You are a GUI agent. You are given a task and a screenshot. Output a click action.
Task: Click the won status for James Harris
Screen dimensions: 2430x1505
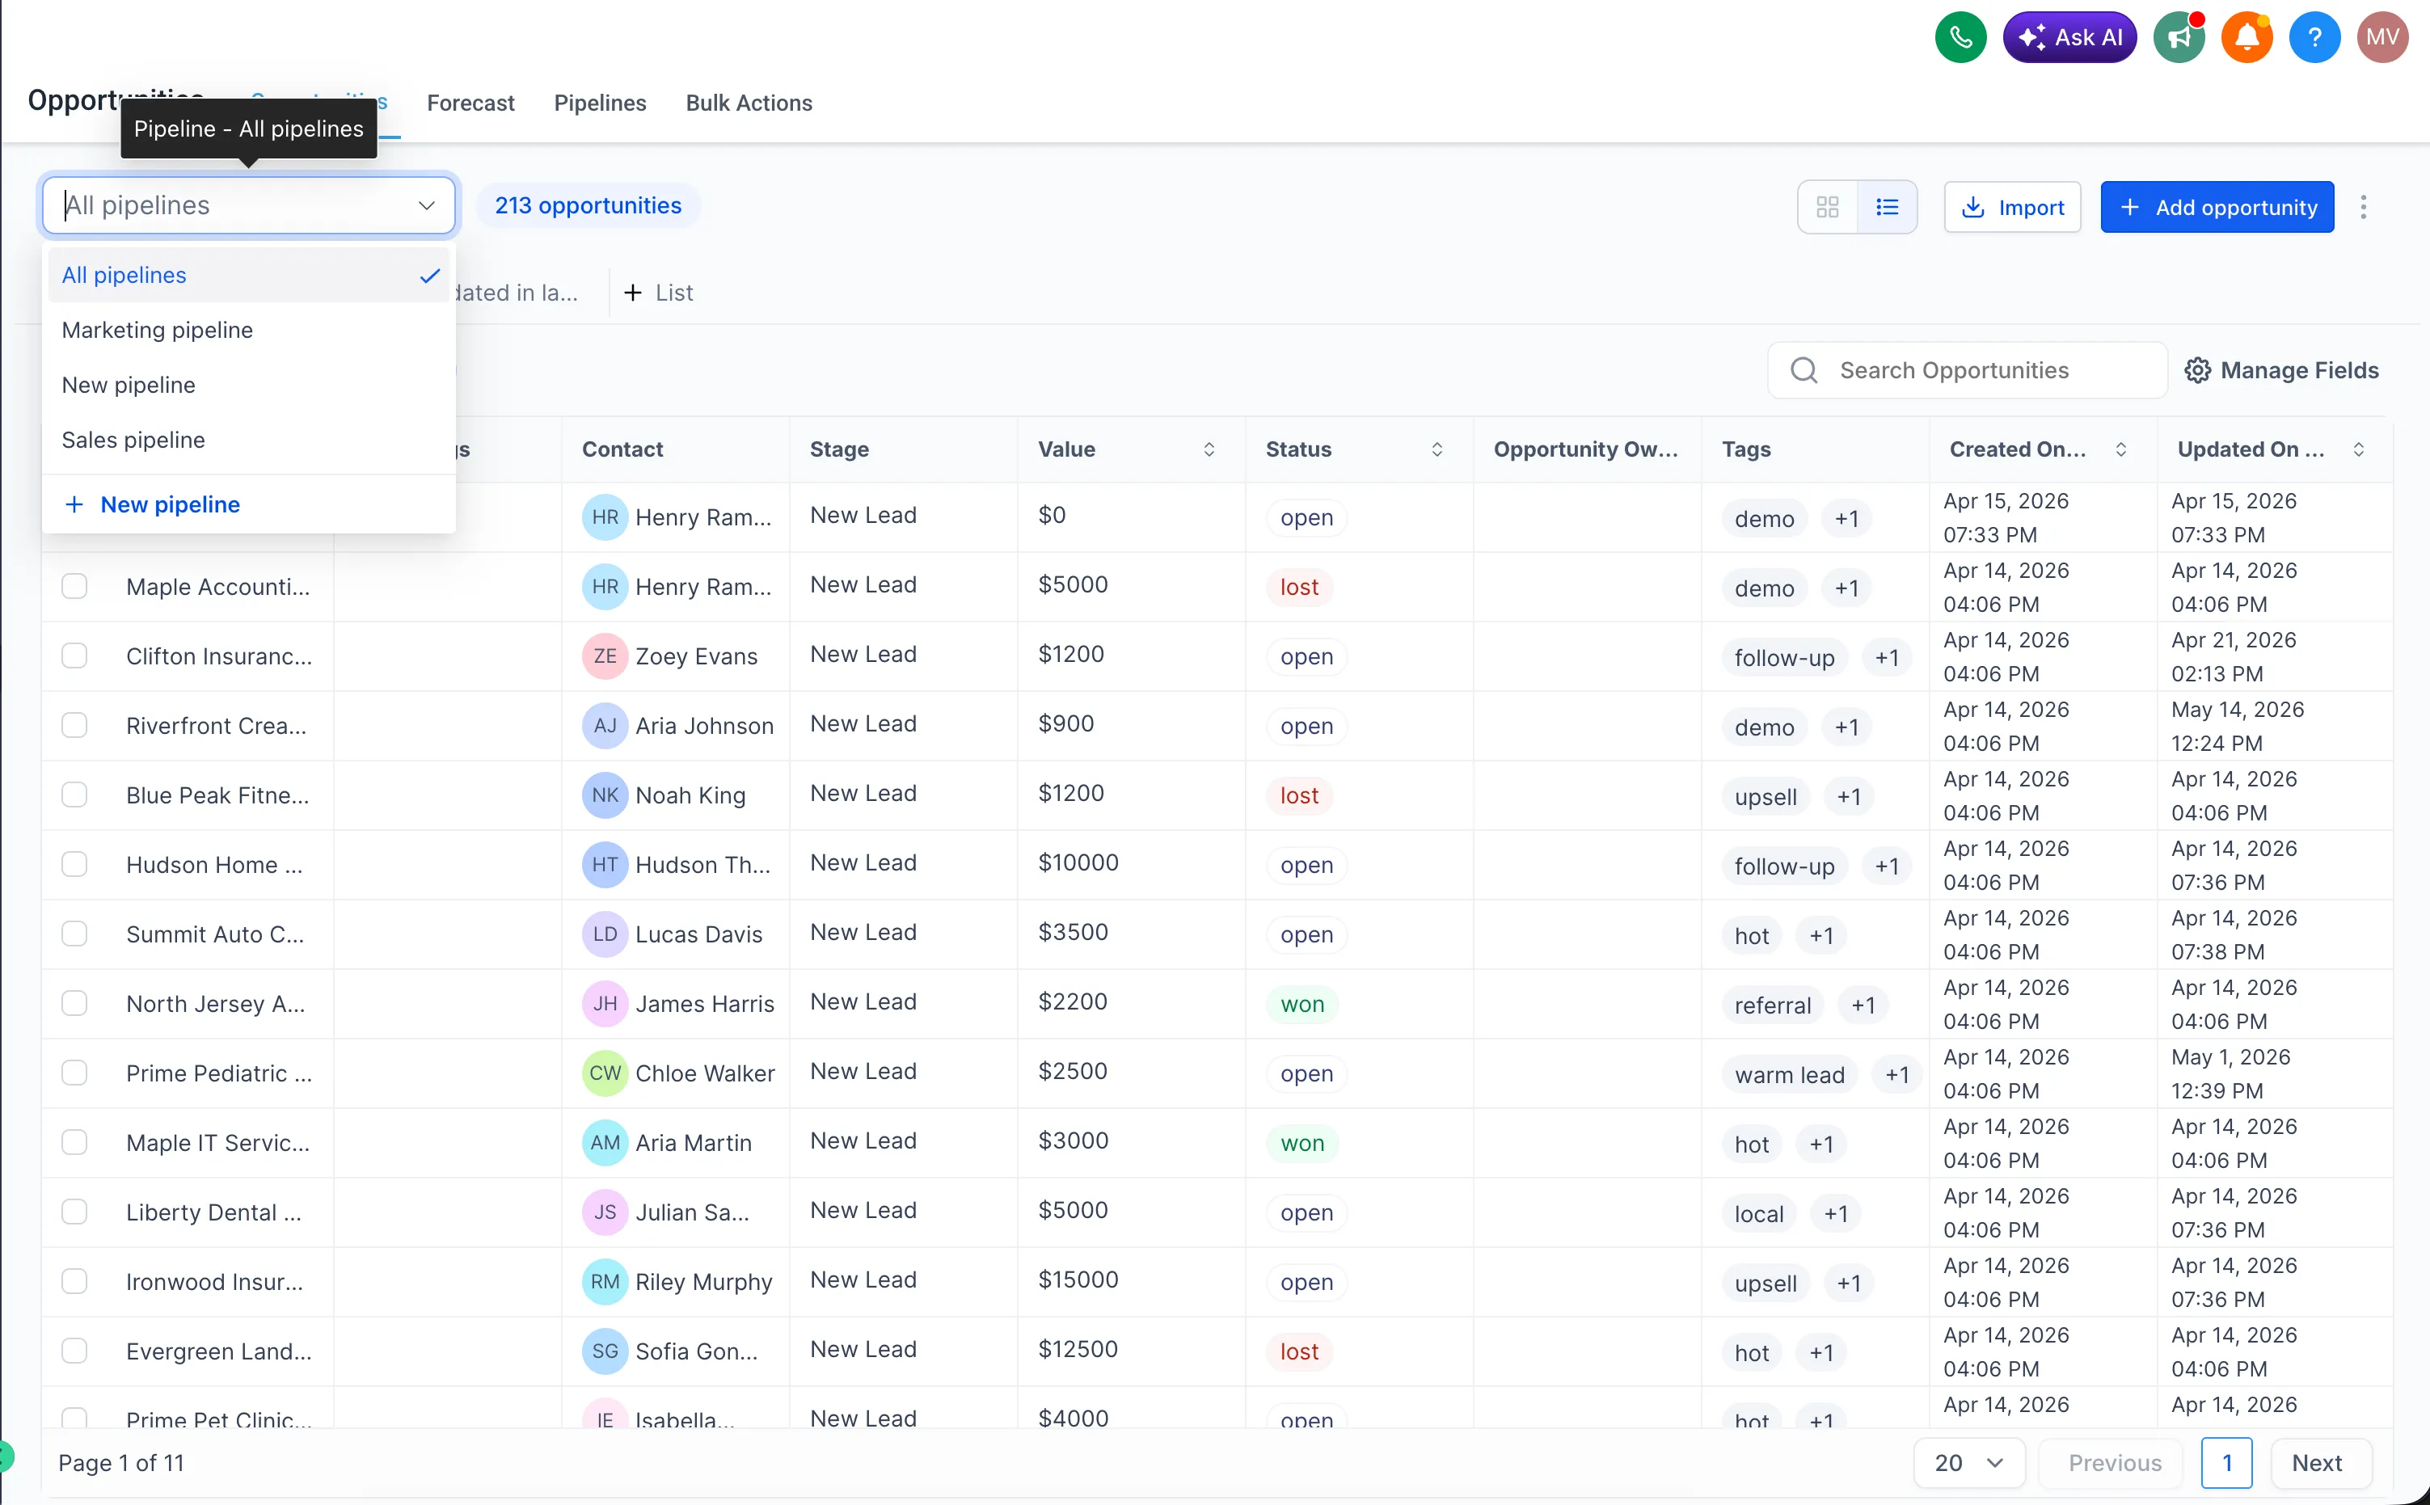pos(1302,1005)
